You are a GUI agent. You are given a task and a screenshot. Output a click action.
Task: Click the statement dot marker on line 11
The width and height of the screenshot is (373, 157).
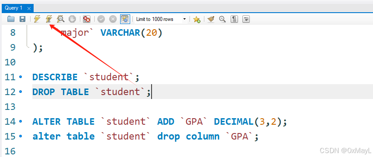point(20,77)
